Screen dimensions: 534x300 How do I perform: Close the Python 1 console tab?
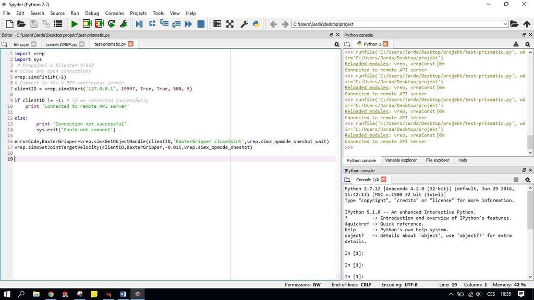tap(385, 44)
